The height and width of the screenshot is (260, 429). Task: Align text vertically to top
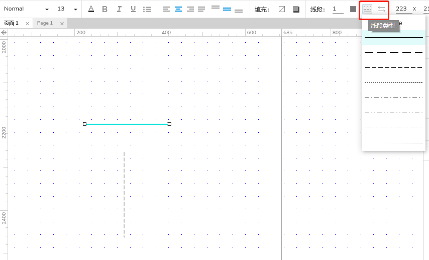[x=216, y=8]
